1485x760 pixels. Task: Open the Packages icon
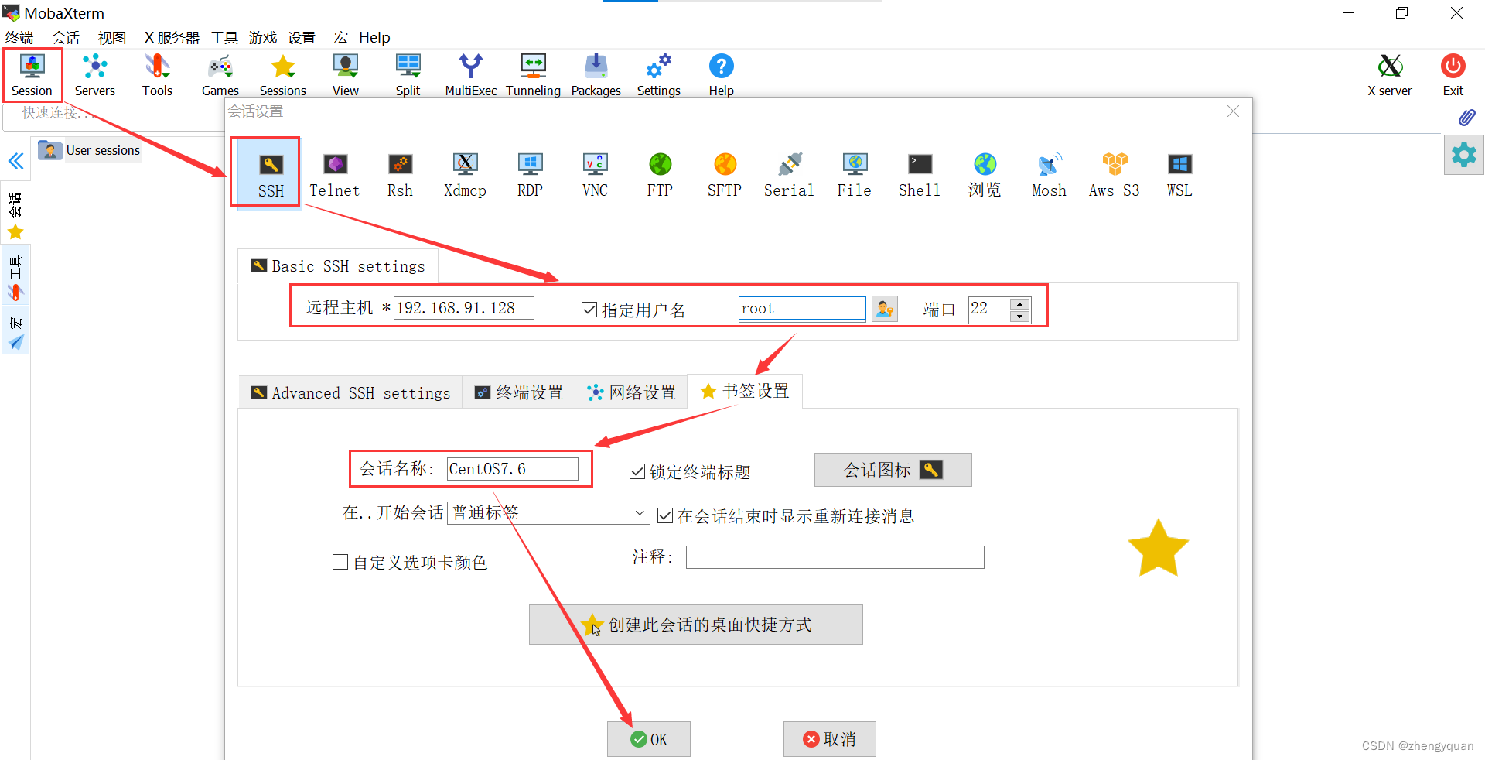tap(596, 75)
